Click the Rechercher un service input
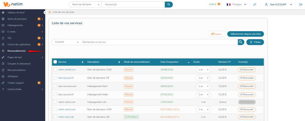Viewport: 305px width, 121px height. pyautogui.click(x=159, y=42)
